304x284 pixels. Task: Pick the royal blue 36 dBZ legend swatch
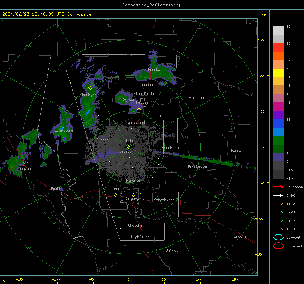(278, 123)
